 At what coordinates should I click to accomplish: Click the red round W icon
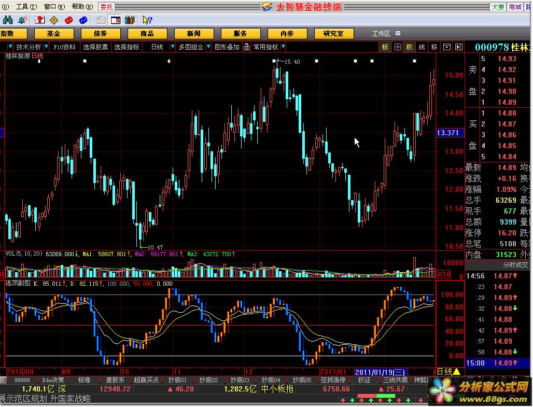click(68, 20)
